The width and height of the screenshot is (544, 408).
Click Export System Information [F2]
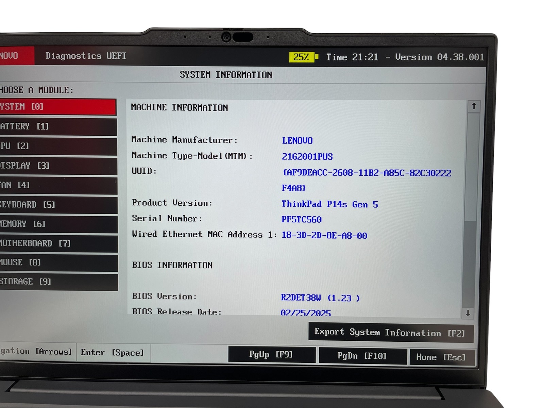click(391, 332)
